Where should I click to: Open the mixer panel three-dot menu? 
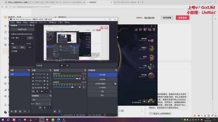click(59, 111)
